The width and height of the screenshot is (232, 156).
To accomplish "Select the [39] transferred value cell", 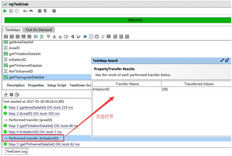I will pos(196,89).
